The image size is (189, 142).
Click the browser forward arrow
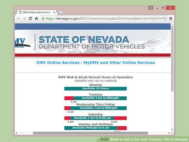coord(24,18)
